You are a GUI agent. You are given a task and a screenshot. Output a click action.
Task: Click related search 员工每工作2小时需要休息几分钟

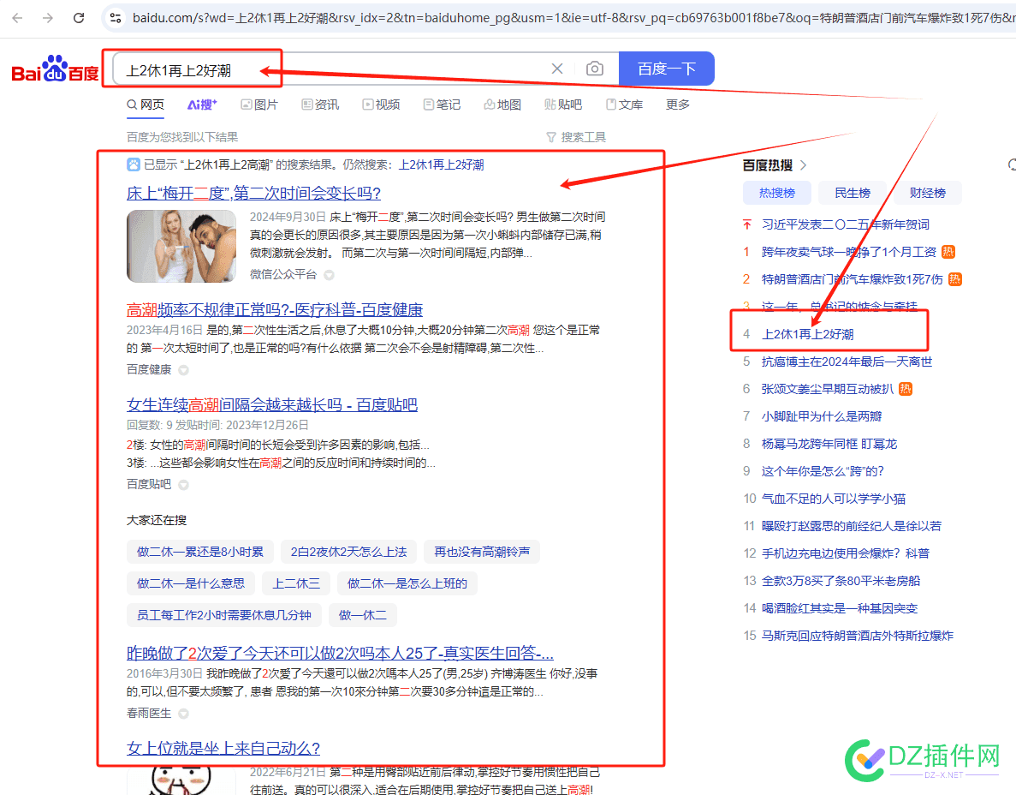(x=224, y=615)
